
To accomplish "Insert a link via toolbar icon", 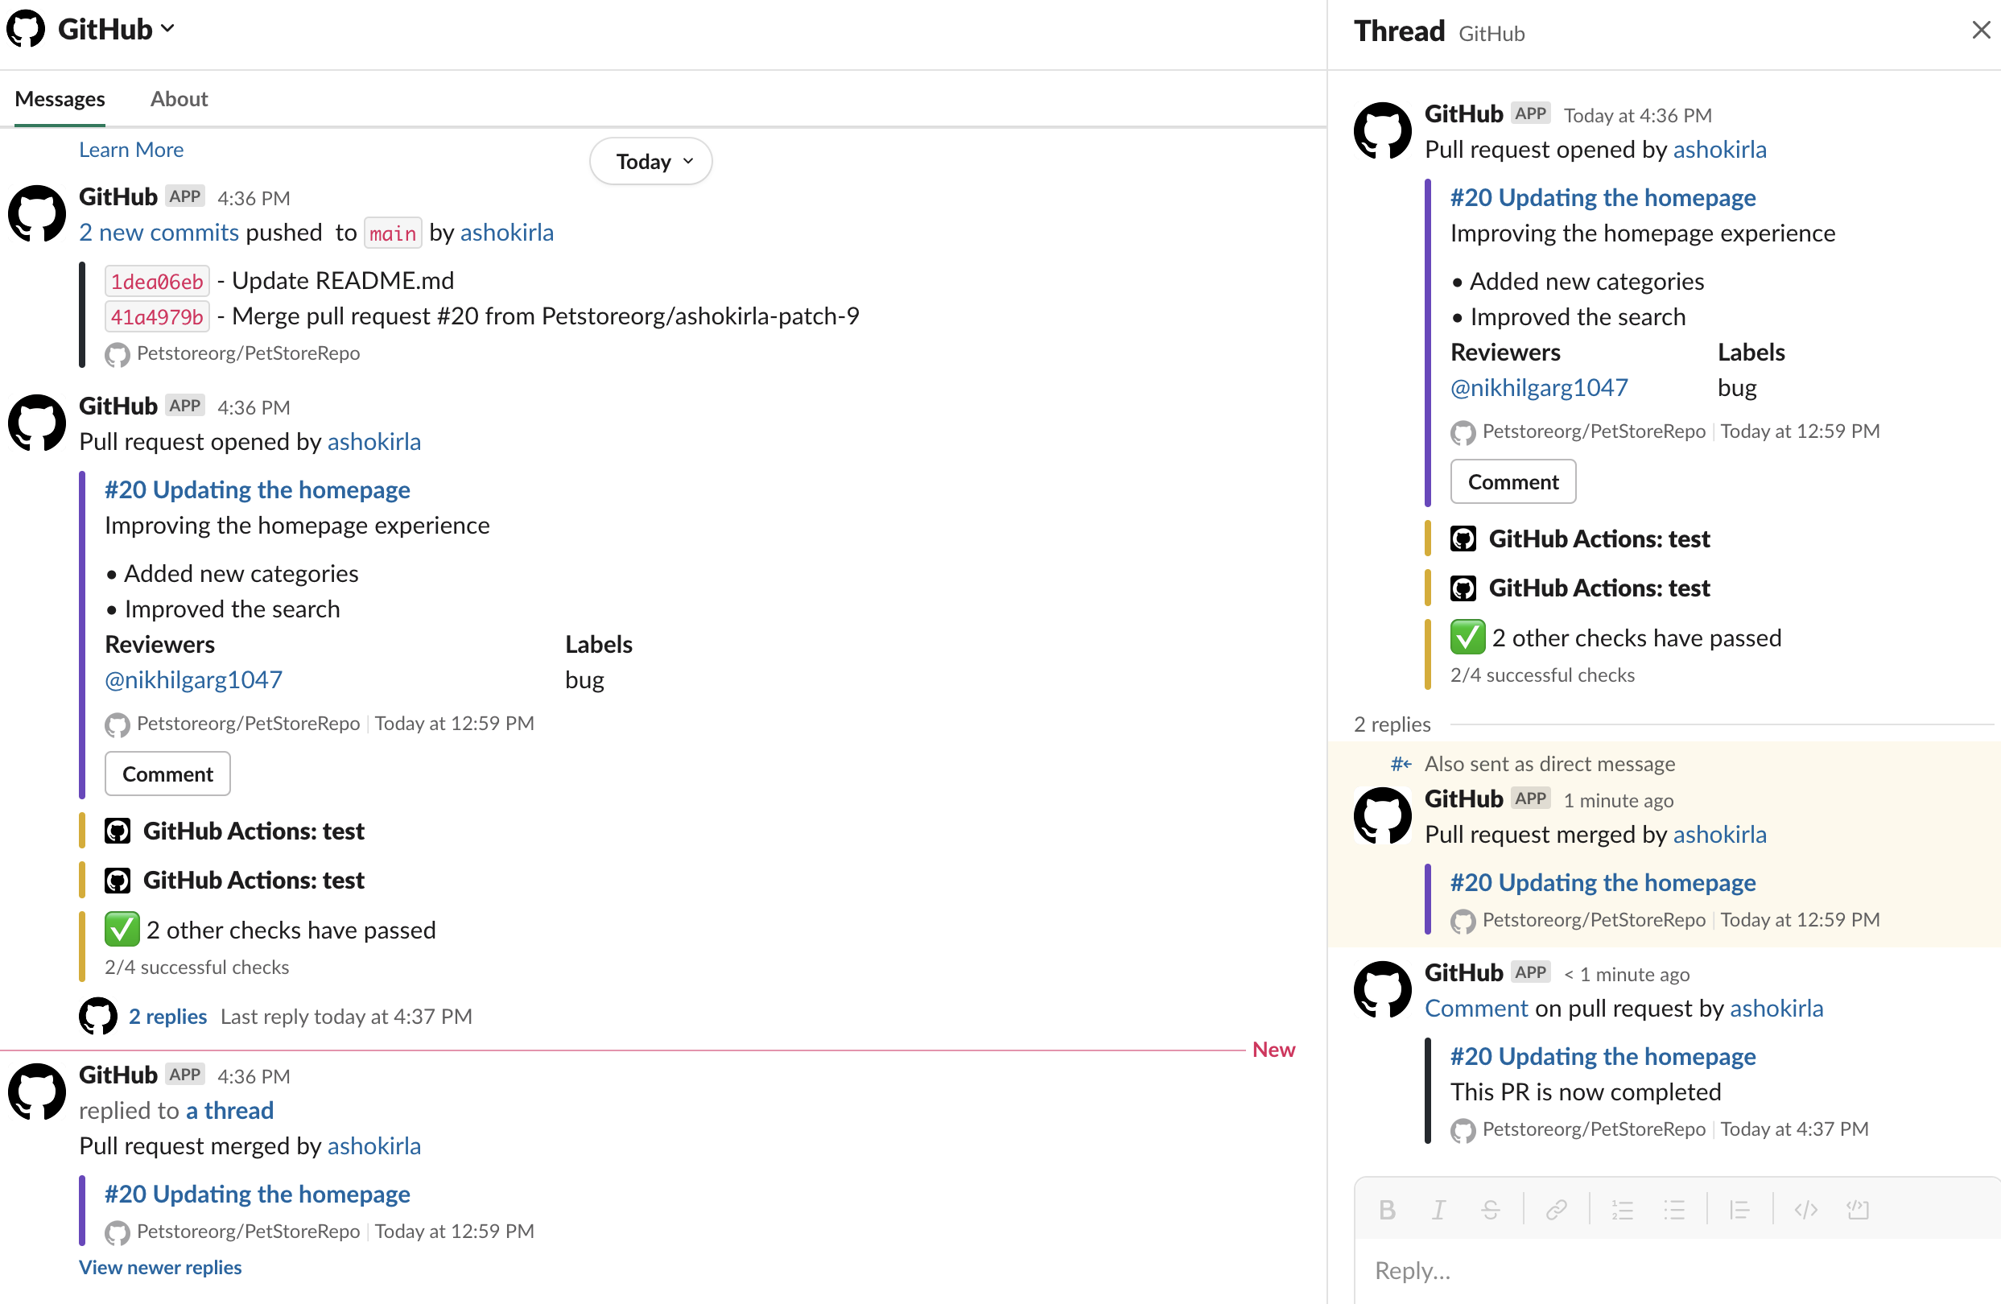I will pos(1556,1210).
